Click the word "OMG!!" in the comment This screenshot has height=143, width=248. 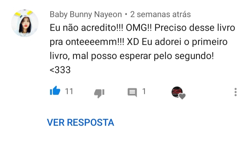click(x=139, y=28)
